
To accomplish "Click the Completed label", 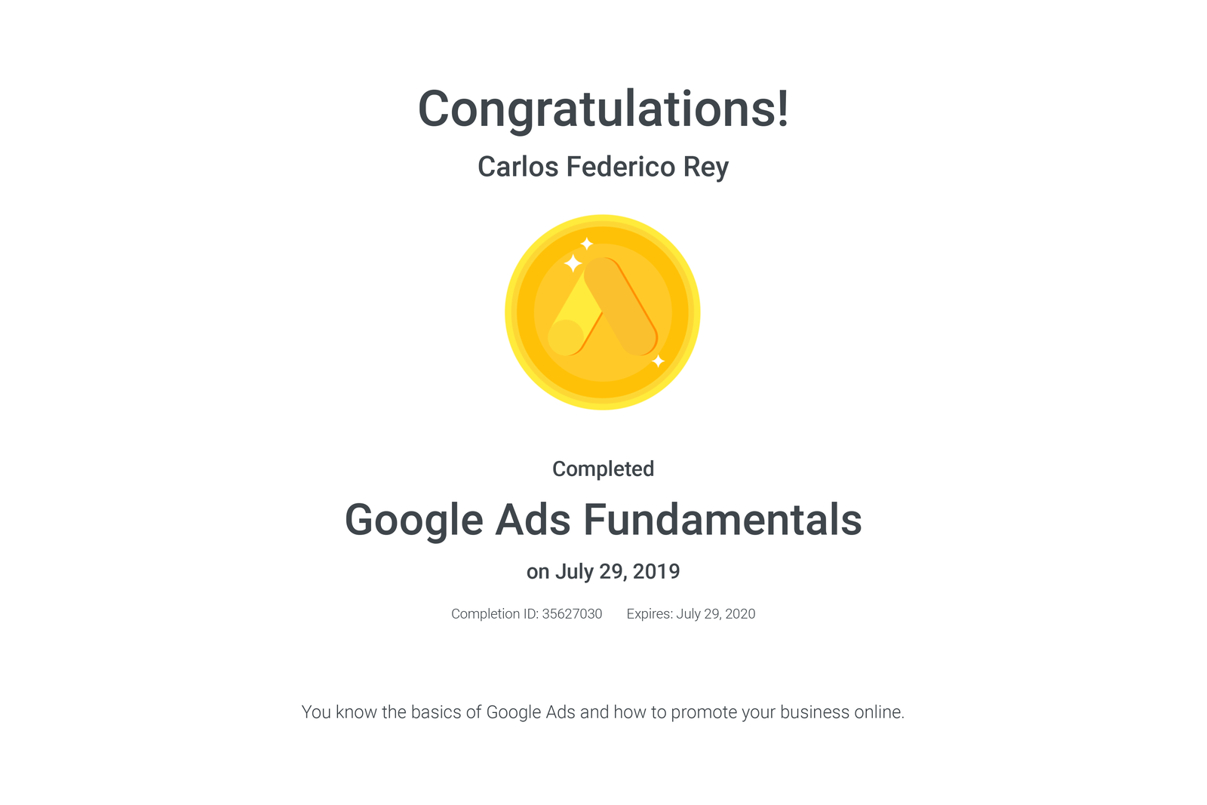I will 603,469.
